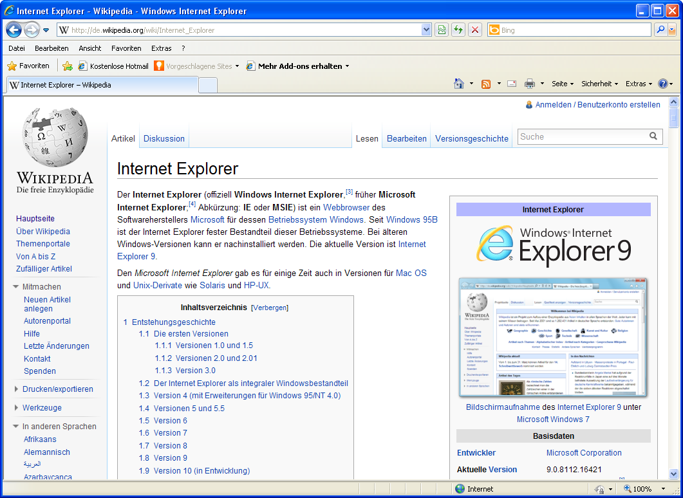Click the Webbrowser link in the intro
The height and width of the screenshot is (498, 683).
pyautogui.click(x=346, y=207)
